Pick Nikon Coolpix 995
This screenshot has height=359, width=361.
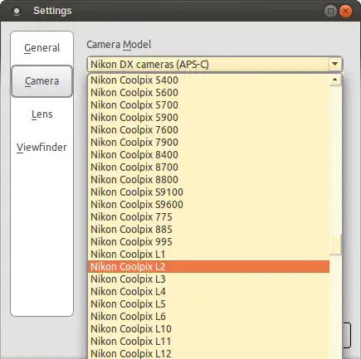208,242
